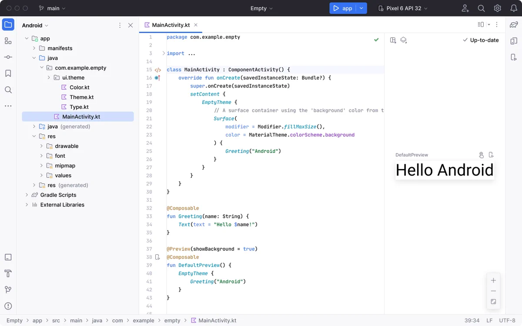Viewport: 522px width, 326px height.
Task: Open the Empty project dropdown
Action: (261, 8)
